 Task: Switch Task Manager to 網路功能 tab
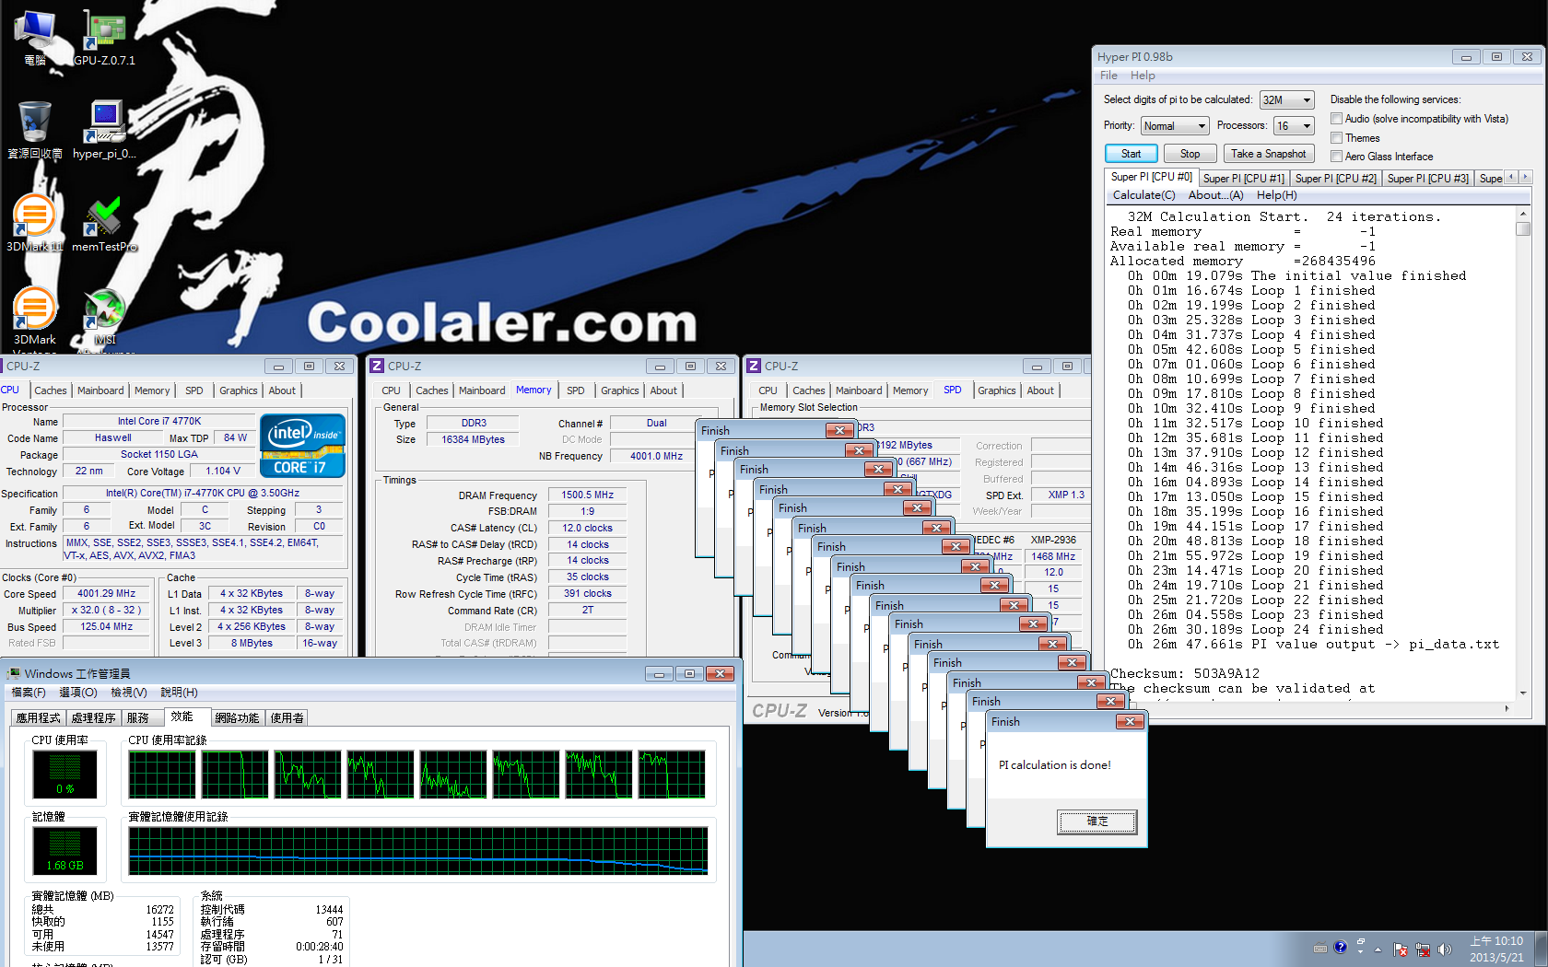click(x=237, y=718)
